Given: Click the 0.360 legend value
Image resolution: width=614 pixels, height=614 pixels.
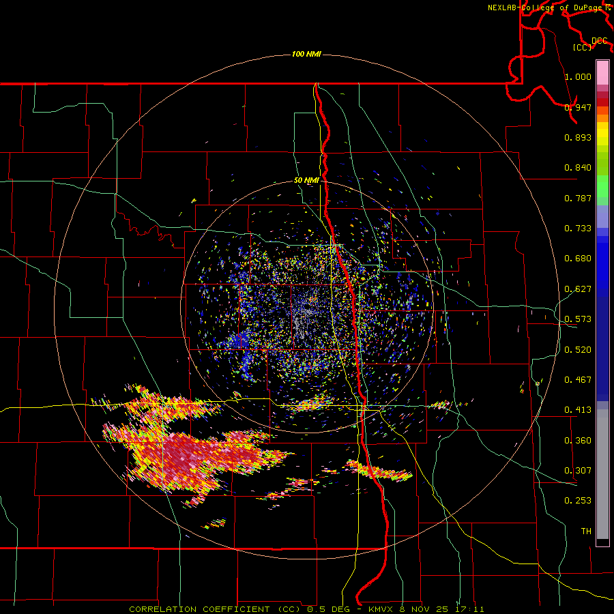Looking at the screenshot, I should coord(578,441).
